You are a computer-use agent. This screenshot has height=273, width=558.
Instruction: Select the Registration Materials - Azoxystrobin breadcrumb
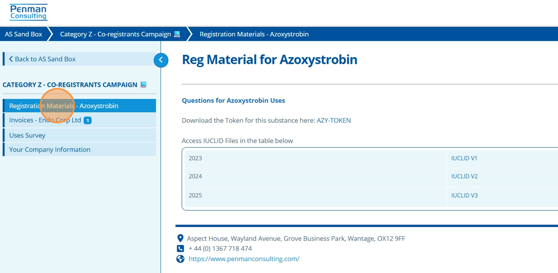pos(254,34)
